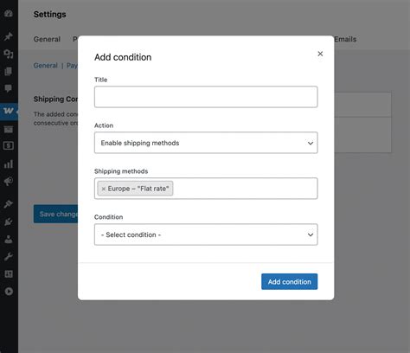Open the Analytics bar chart icon
The image size is (410, 353).
click(x=9, y=164)
